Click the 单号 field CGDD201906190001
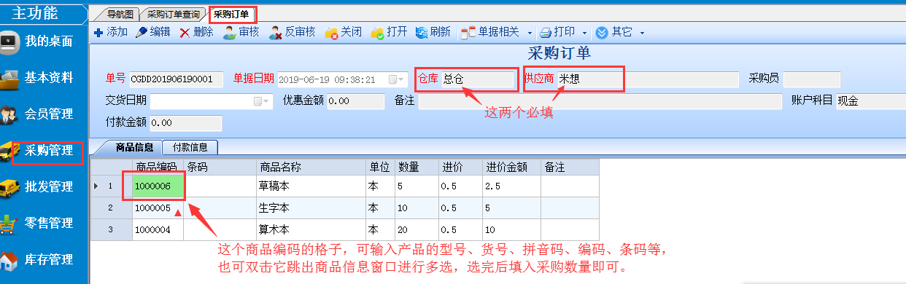Image resolution: width=906 pixels, height=284 pixels. pos(176,79)
